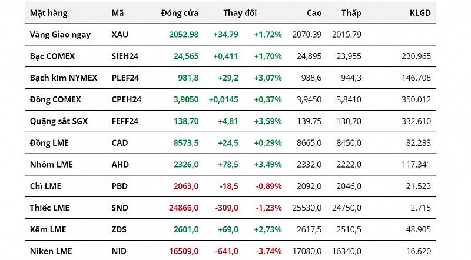Click the XAU closing price 2052,98
The image size is (471, 260).
click(182, 35)
